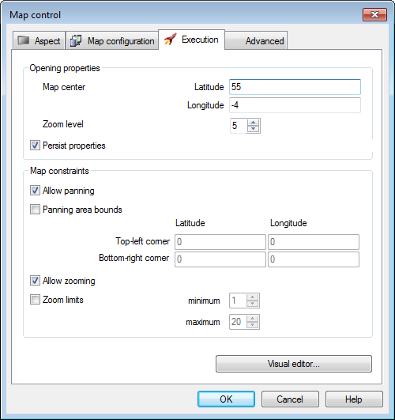Click the rocket icon on Execution tab
The width and height of the screenshot is (395, 420).
pos(170,39)
